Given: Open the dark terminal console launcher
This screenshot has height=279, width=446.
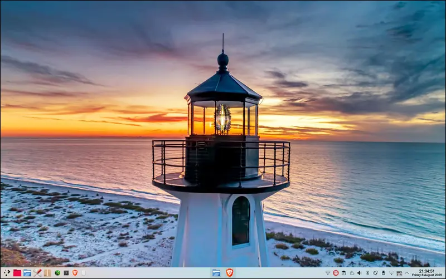Looking at the screenshot, I should click(66, 273).
